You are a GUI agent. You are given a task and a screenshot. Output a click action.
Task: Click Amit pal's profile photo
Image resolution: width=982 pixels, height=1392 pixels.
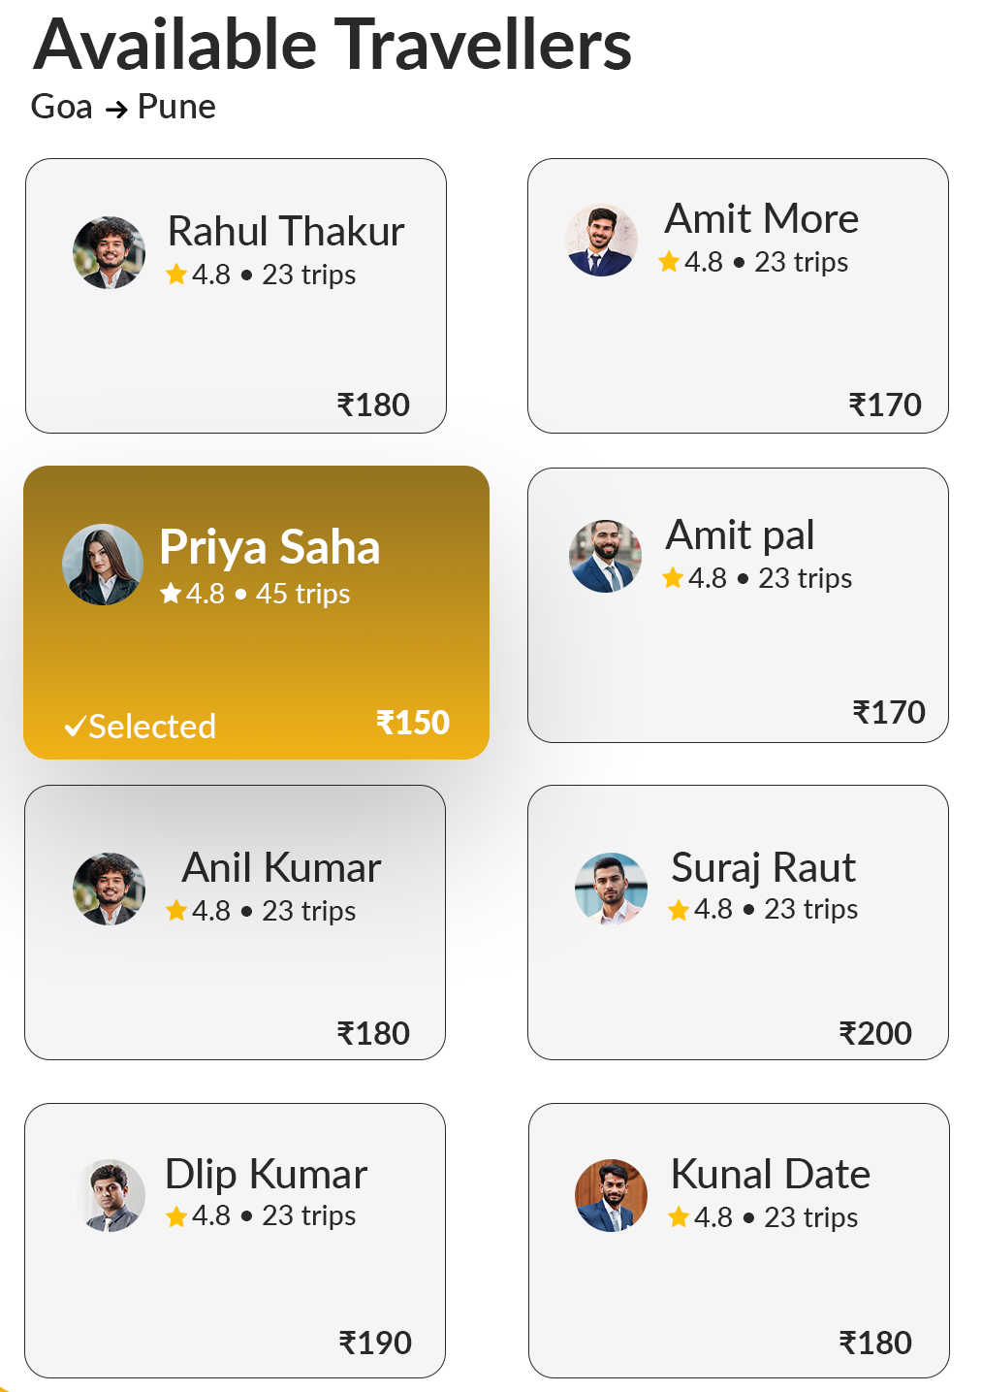[605, 556]
